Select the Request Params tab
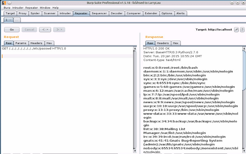 coord(21,43)
